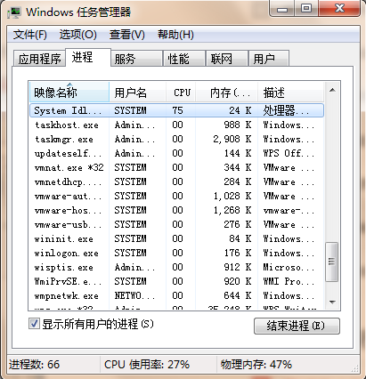Sort by 内存 column header

pos(226,93)
